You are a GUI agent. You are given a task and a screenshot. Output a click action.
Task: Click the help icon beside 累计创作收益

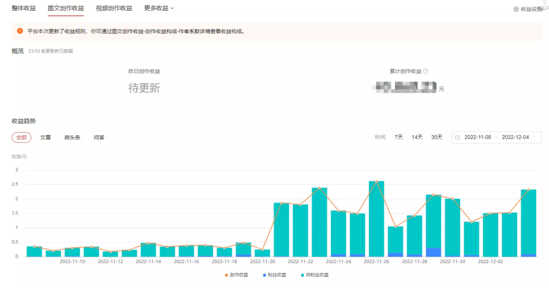coord(426,72)
